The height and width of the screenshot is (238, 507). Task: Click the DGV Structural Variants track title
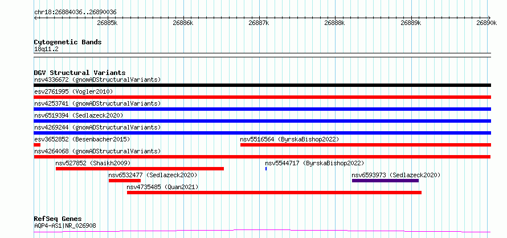click(80, 73)
